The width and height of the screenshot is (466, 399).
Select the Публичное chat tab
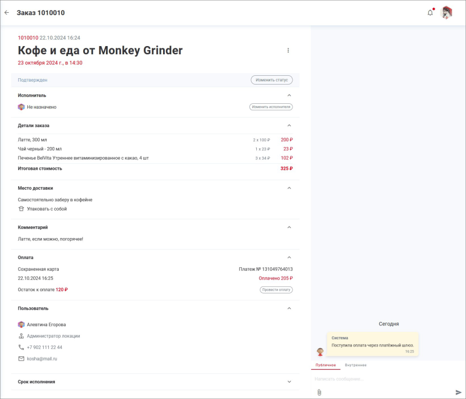click(326, 365)
